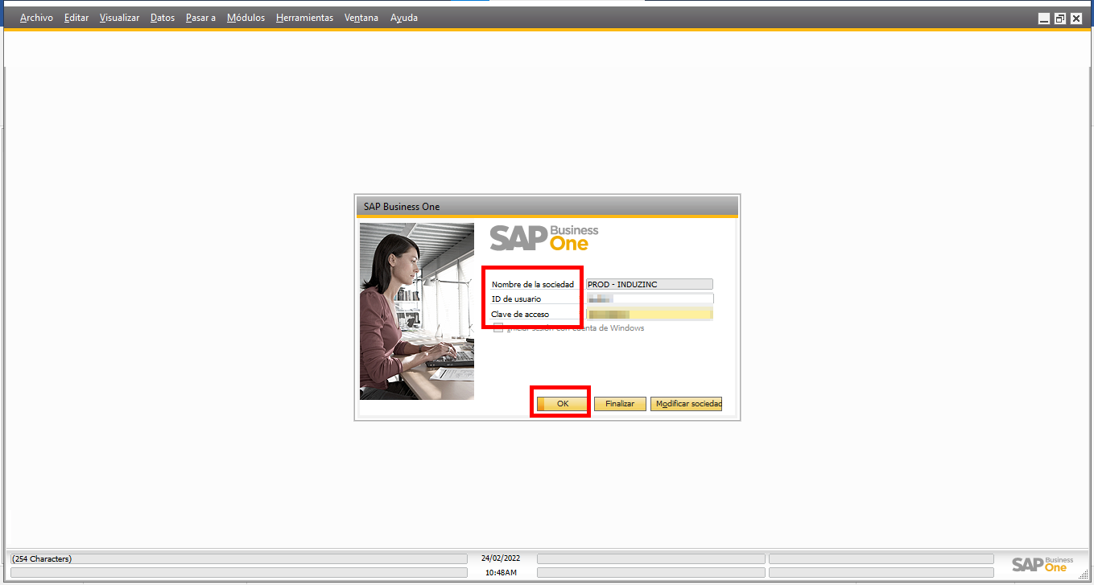Image resolution: width=1094 pixels, height=585 pixels.
Task: Click the login dialog woman photo
Action: point(417,311)
